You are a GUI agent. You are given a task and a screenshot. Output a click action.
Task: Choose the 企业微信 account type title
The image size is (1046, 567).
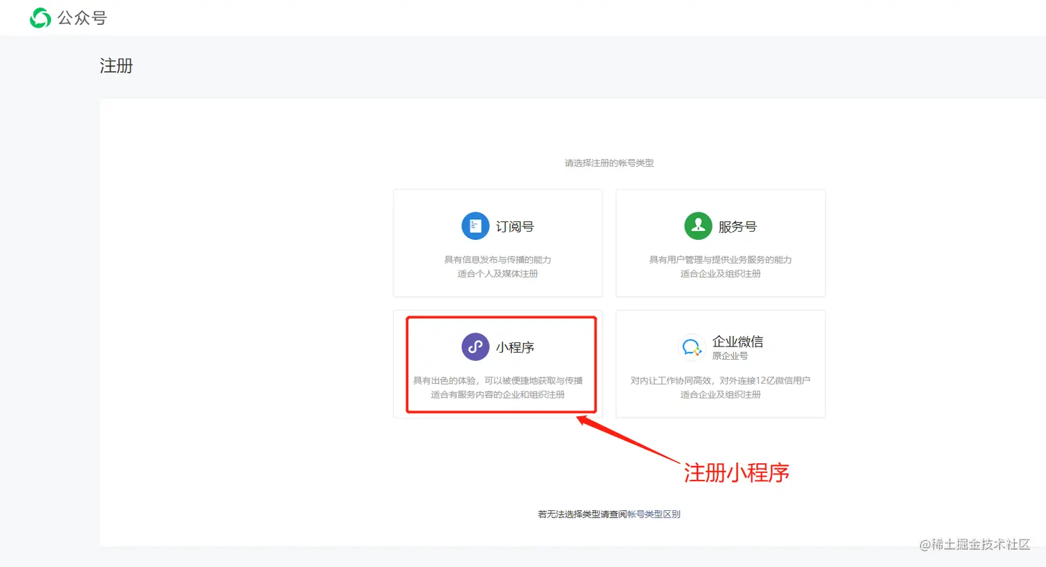738,342
